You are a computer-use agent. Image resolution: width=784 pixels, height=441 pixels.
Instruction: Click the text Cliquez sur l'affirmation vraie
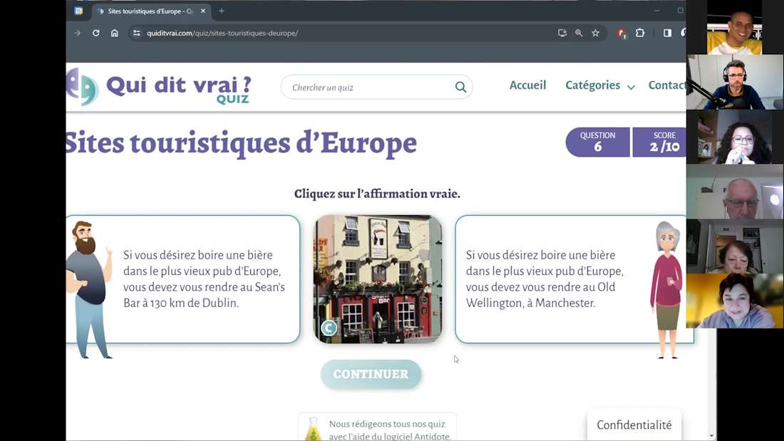pyautogui.click(x=377, y=194)
